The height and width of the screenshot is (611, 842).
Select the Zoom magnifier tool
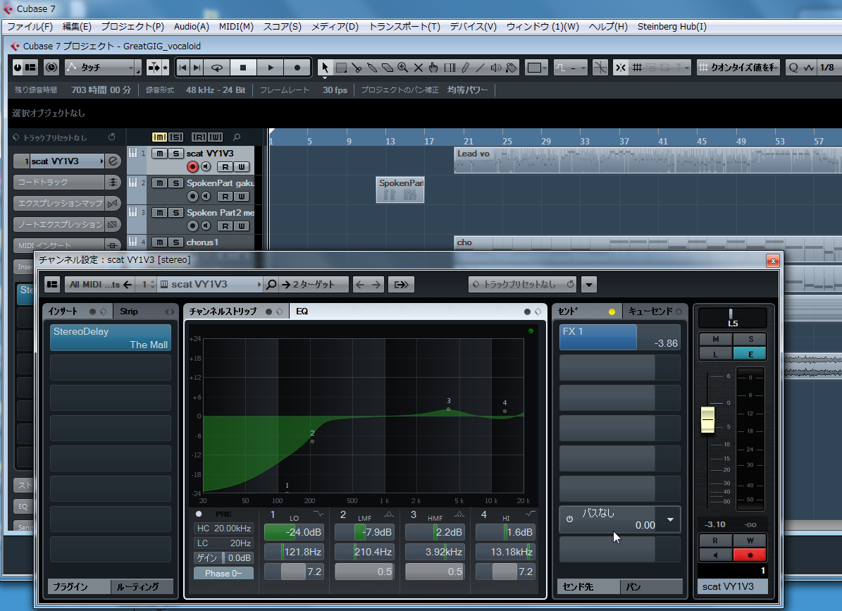(x=403, y=68)
